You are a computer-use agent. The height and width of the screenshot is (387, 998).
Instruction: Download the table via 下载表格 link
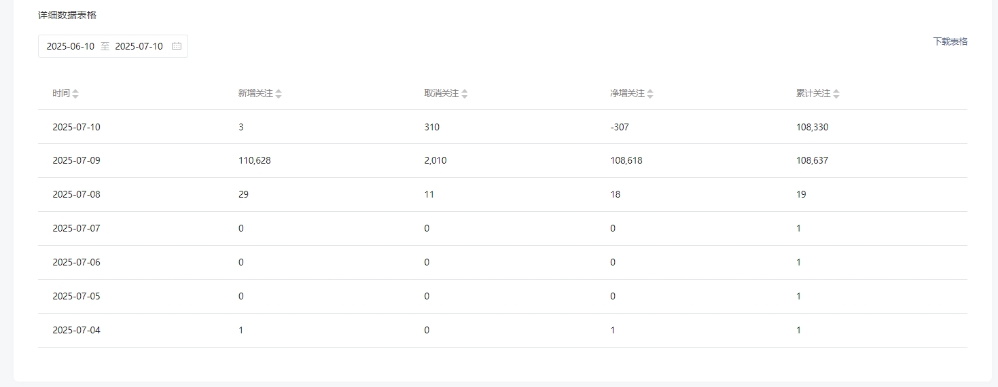point(950,41)
